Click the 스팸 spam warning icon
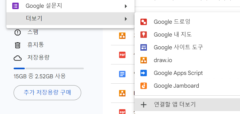This screenshot has width=240, height=114. [17, 32]
